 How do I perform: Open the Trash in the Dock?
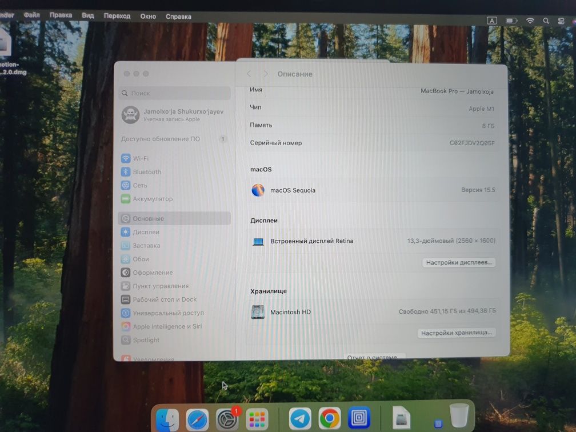coord(459,415)
